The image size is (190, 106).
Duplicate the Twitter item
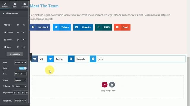[x=18, y=32]
